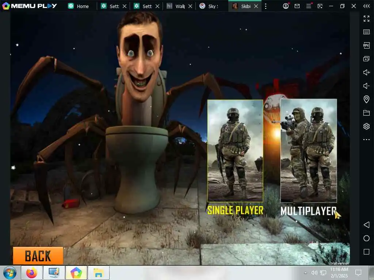Open the MEmu mail messages icon
This screenshot has height=280, width=374.
click(297, 6)
